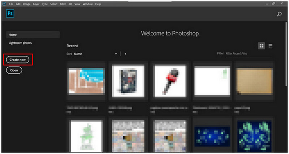Screen dimensions: 289x154
Task: Open the File menu
Action: pyautogui.click(x=11, y=4)
